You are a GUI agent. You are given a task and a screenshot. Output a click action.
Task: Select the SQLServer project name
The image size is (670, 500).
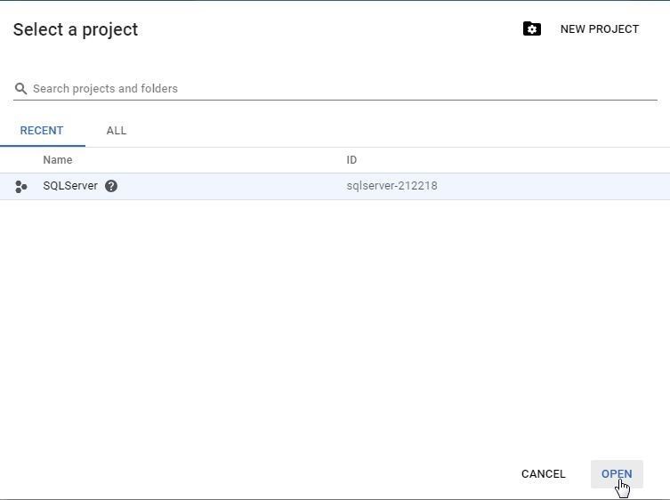point(70,186)
